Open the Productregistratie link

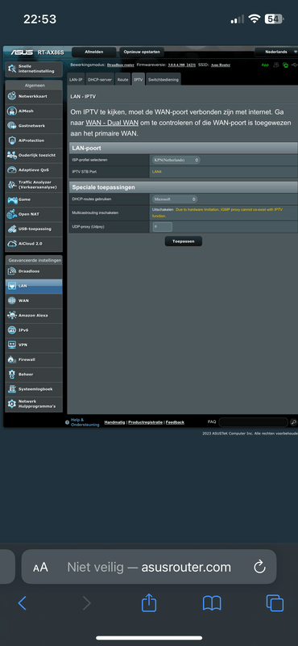pos(146,422)
